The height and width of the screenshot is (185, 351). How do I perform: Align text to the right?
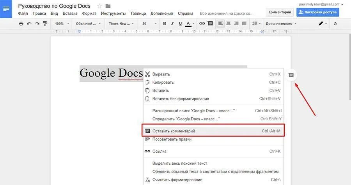(x=236, y=23)
